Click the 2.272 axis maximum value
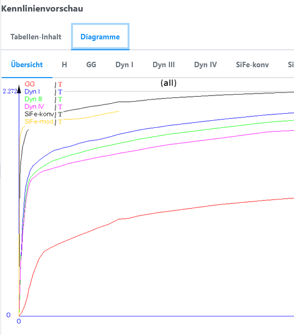The height and width of the screenshot is (335, 294). tap(10, 91)
